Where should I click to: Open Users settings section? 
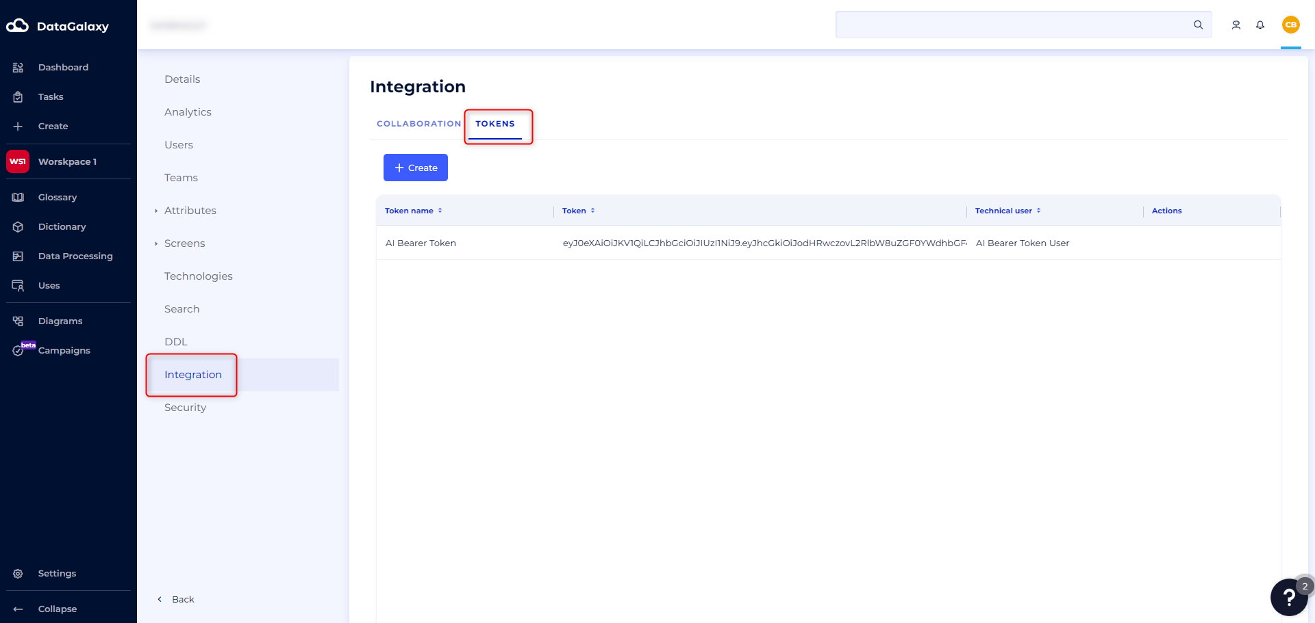point(179,145)
